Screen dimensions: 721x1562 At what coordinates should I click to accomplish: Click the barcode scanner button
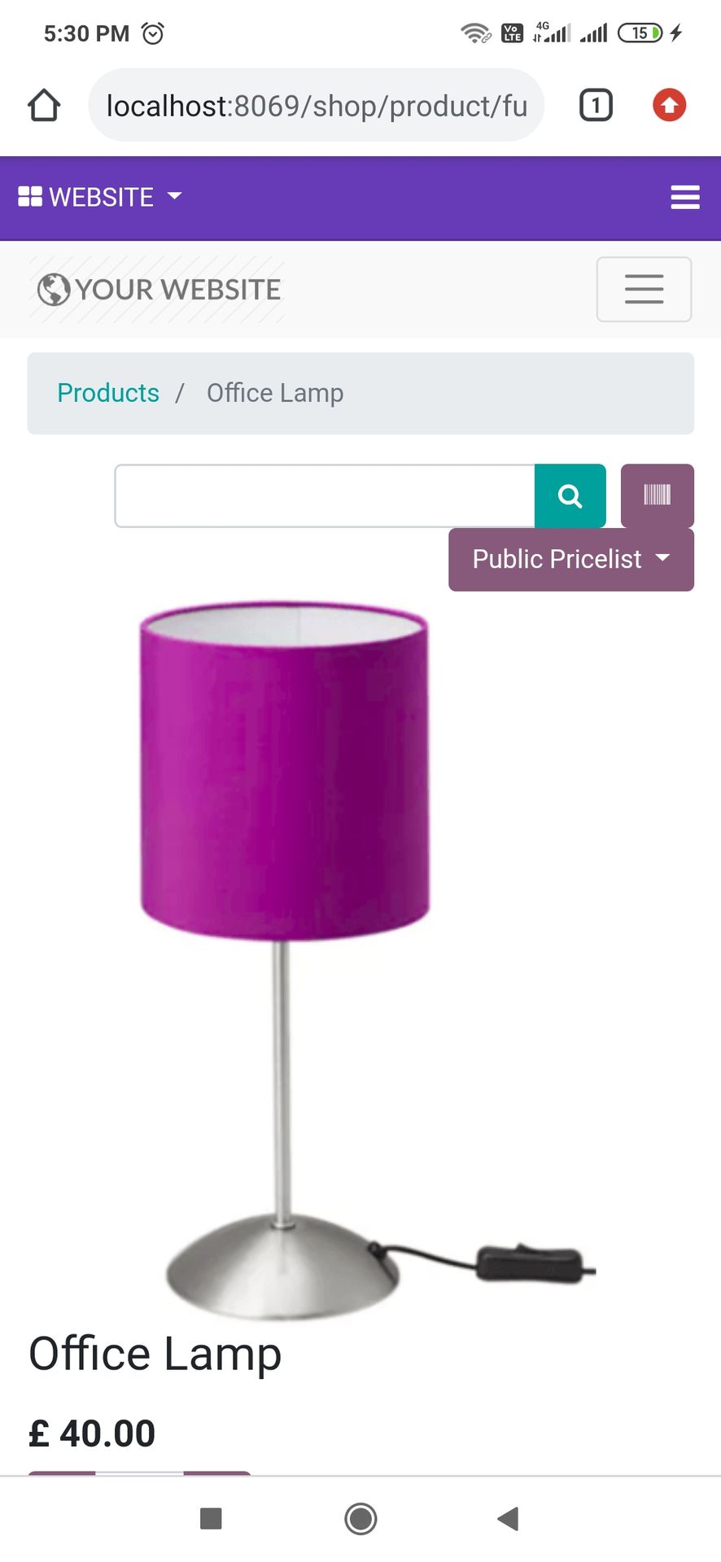click(658, 495)
